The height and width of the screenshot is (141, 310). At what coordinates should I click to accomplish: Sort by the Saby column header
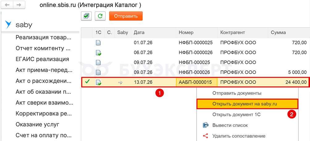point(123,33)
